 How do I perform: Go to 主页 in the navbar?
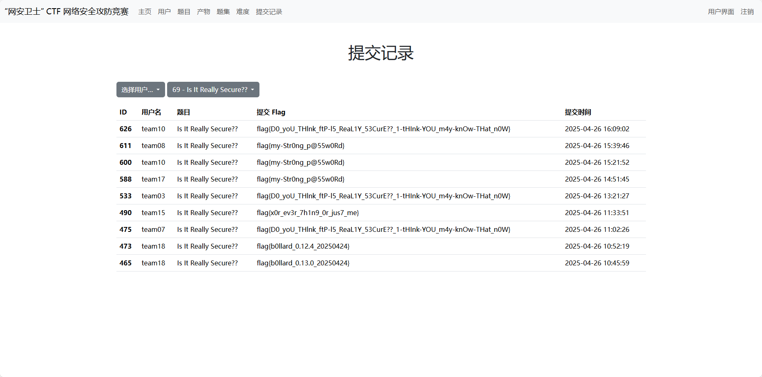tap(145, 12)
